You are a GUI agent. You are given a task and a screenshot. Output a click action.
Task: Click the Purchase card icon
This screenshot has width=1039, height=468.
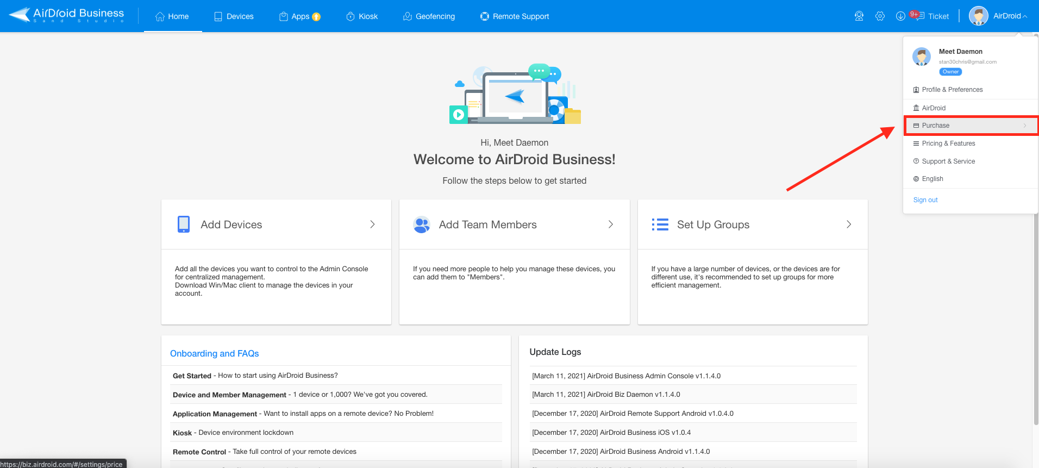tap(916, 126)
